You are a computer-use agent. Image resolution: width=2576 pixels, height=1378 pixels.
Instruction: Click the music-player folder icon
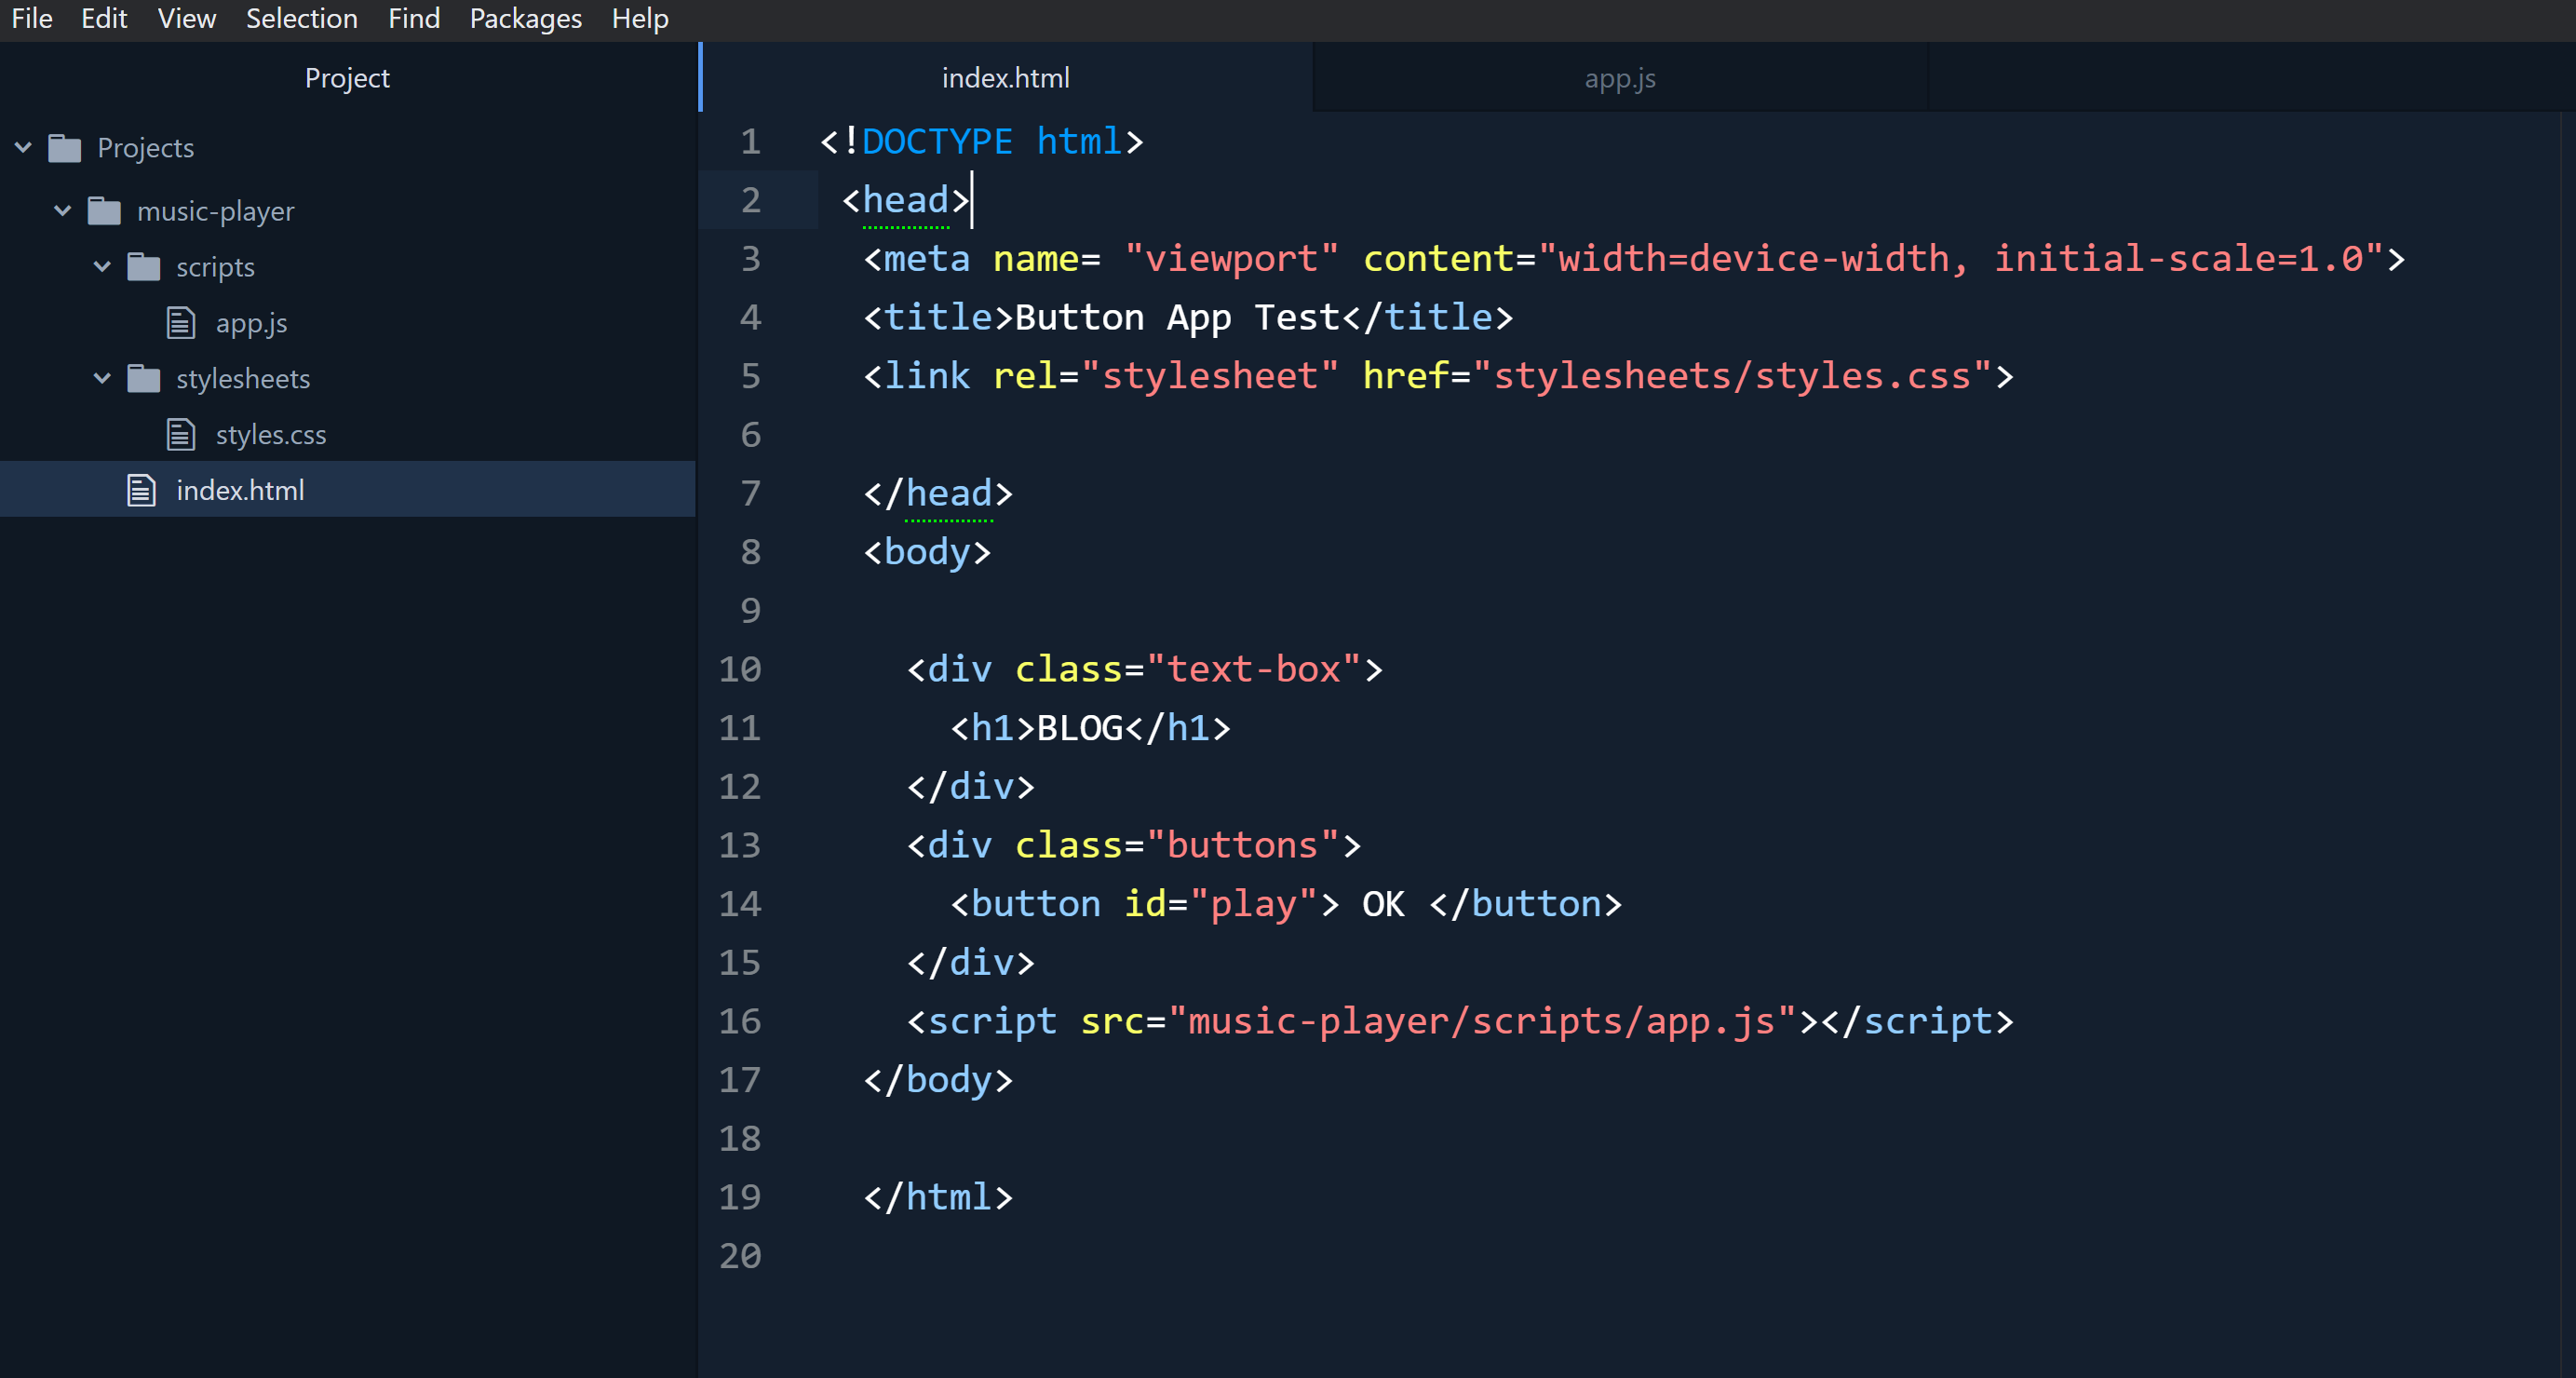105,209
